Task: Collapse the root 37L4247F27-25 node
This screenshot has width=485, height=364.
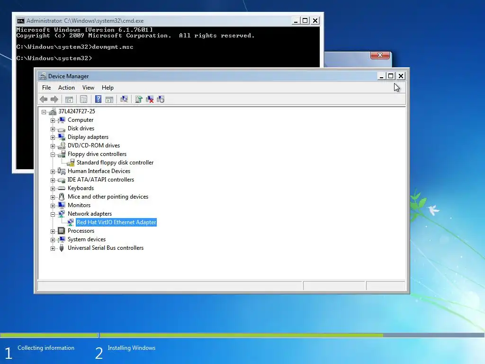Action: tap(44, 112)
